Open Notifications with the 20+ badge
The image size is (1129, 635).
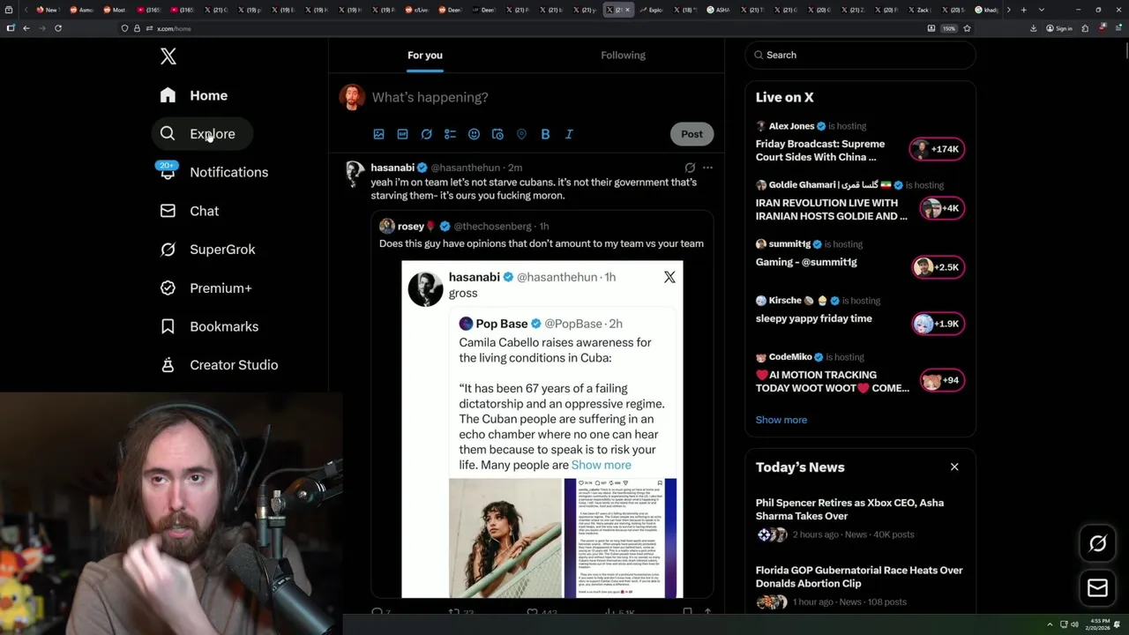[213, 172]
